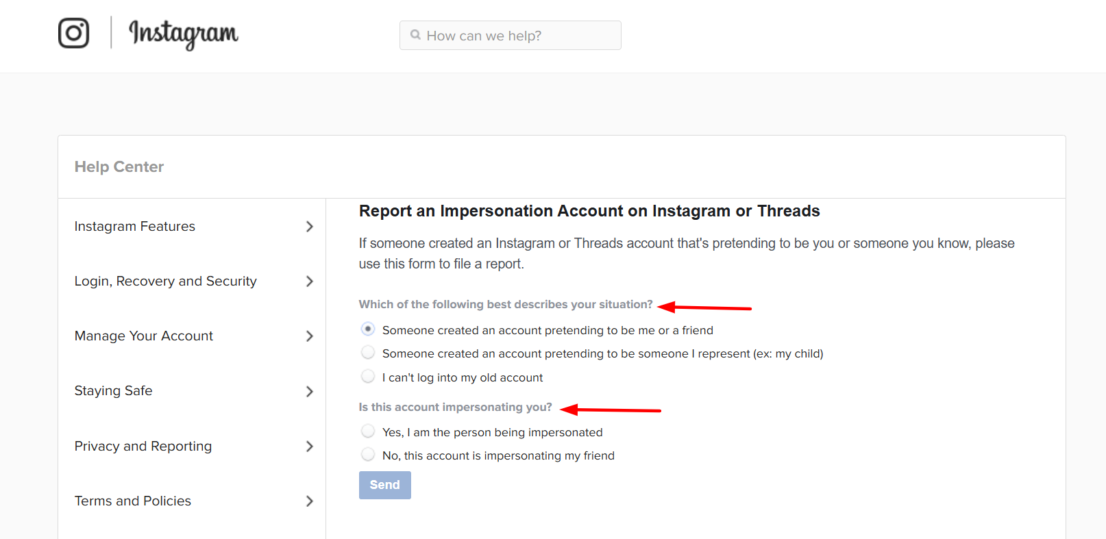Screen dimensions: 1106x539
Task: Click the How can we help search field
Action: coord(510,35)
